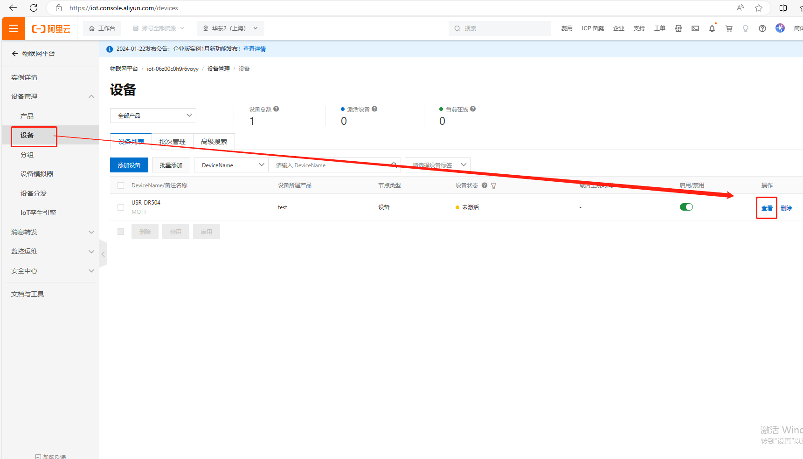Open the Cloud Shell terminal icon
Screen dimensions: 803x459
[x=695, y=28]
